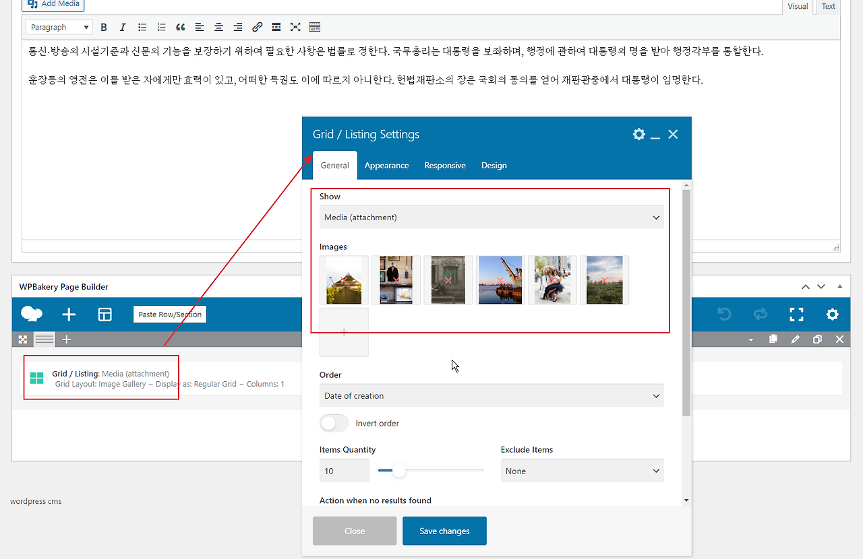Collapse the WPBakery Page Builder panel
Image resolution: width=863 pixels, height=559 pixels.
click(x=839, y=286)
